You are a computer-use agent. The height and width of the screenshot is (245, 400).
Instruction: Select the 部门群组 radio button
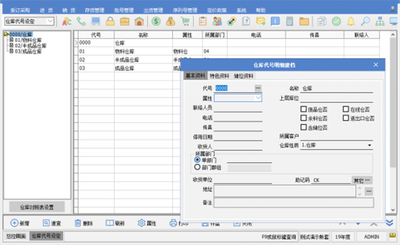coord(198,167)
